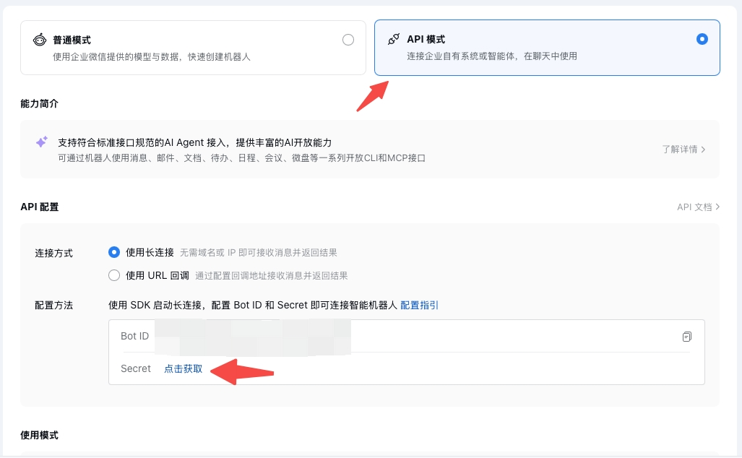Click the 配置方法 label
This screenshot has width=742, height=458.
[x=53, y=305]
